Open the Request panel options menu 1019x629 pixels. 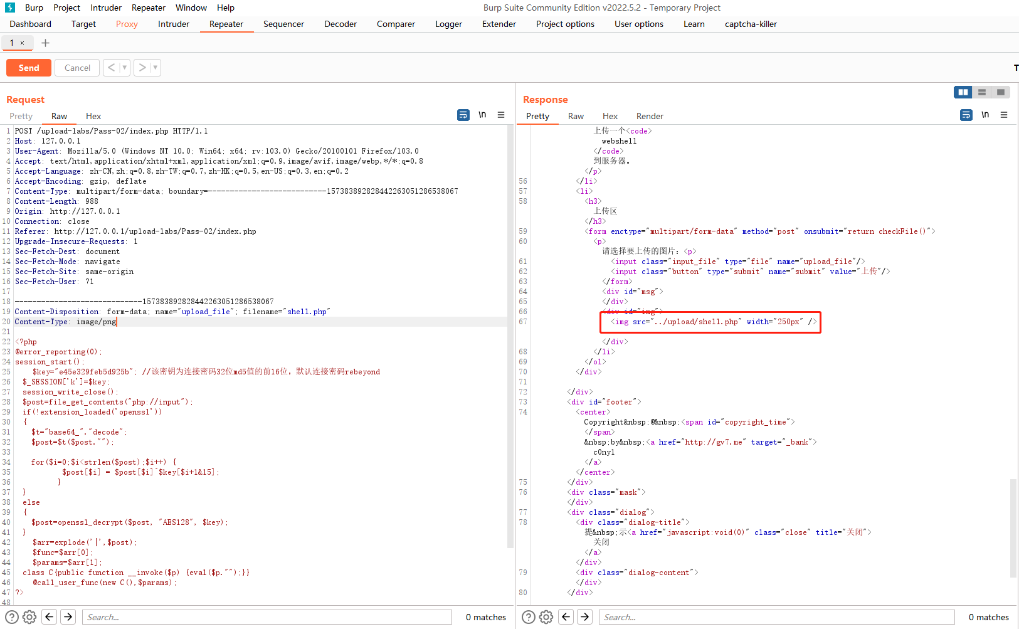point(501,115)
